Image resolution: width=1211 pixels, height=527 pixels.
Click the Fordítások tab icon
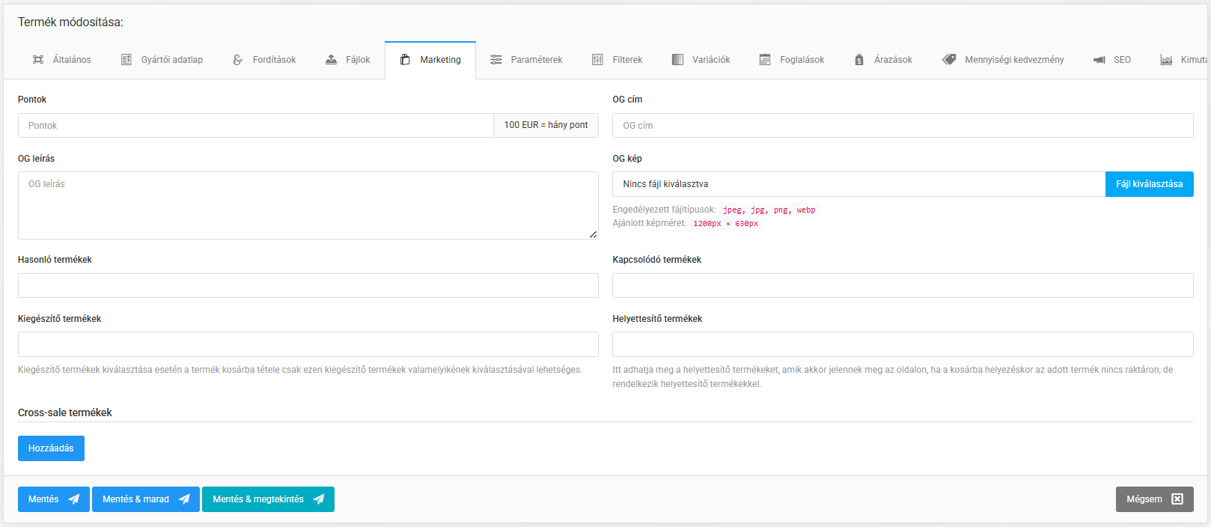238,60
